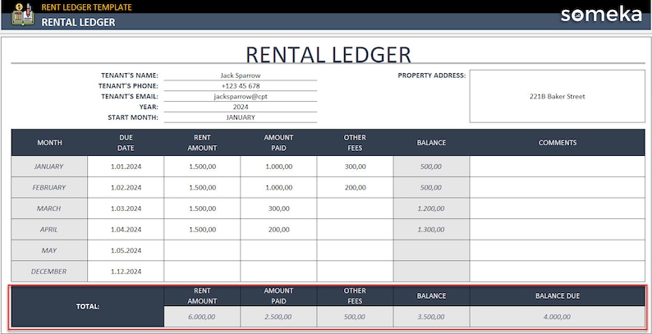Select the MARCH month cell
The width and height of the screenshot is (652, 334).
pos(49,208)
